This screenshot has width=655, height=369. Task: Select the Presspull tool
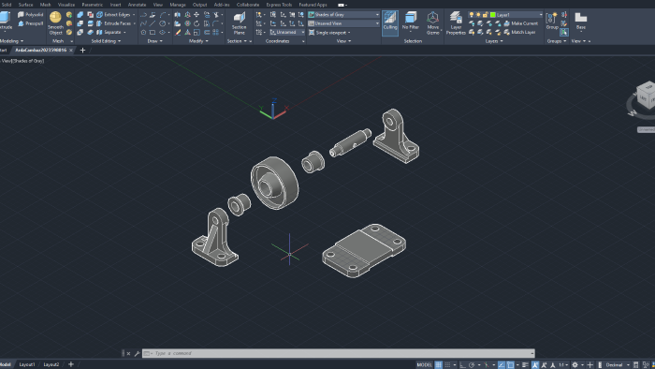tap(30, 23)
